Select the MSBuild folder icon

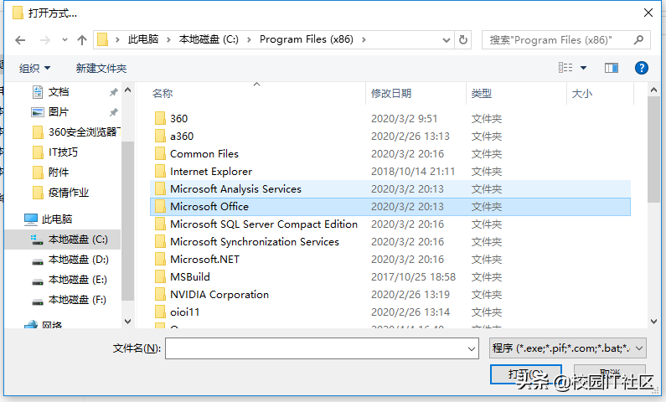pos(160,276)
